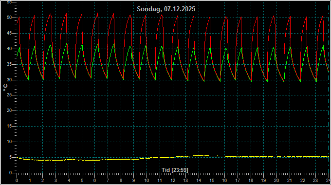This screenshot has height=185, width=331.
Task: Click the 20 value on temperature axis
Action: coord(9,111)
